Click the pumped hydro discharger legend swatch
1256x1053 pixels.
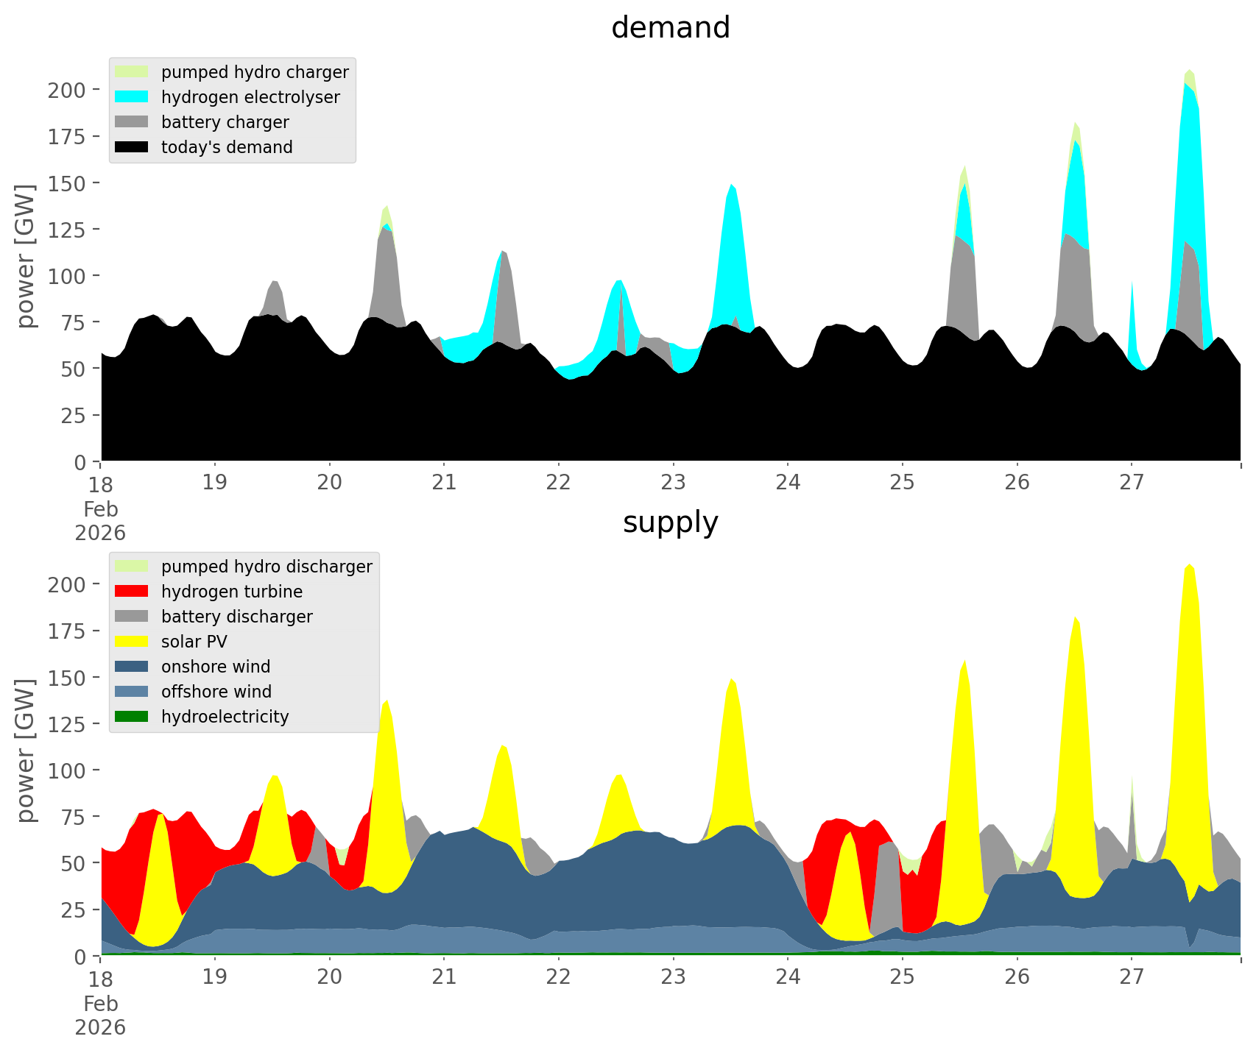coord(132,567)
